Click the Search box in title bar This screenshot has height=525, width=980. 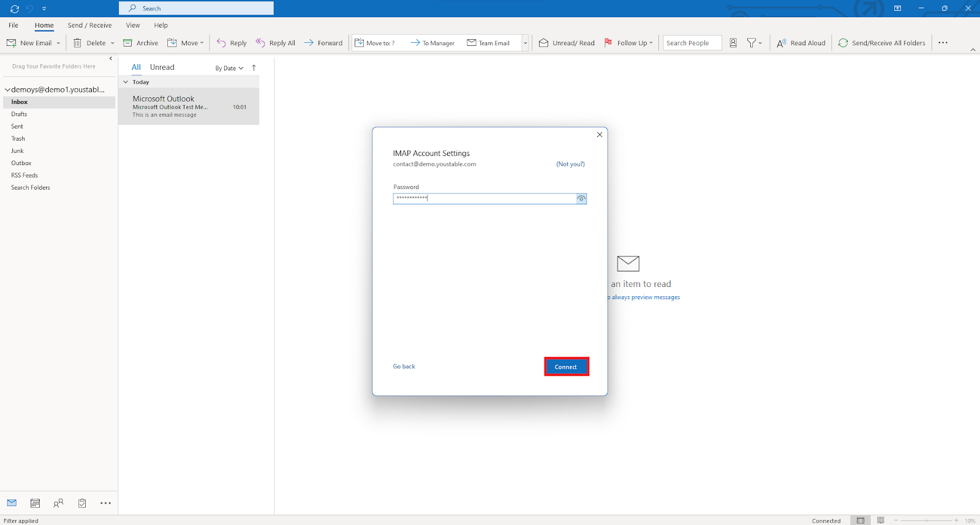coord(196,8)
